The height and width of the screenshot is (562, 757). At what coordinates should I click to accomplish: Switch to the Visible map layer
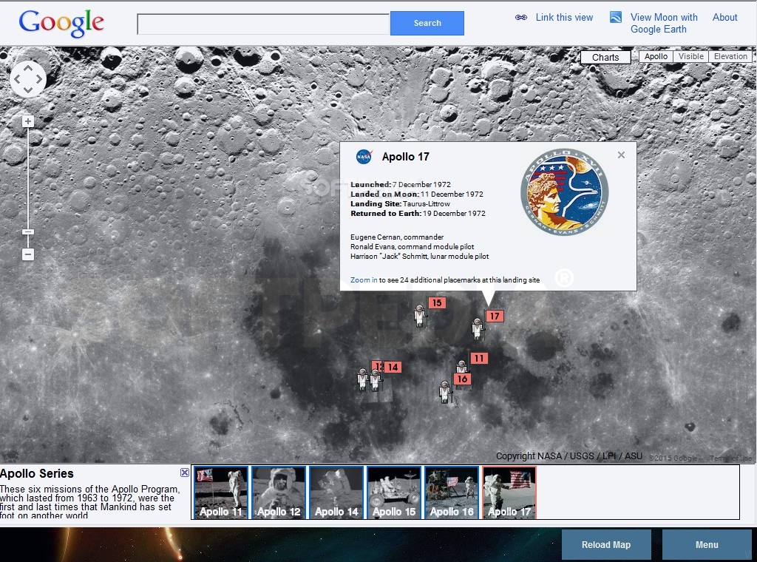click(691, 56)
